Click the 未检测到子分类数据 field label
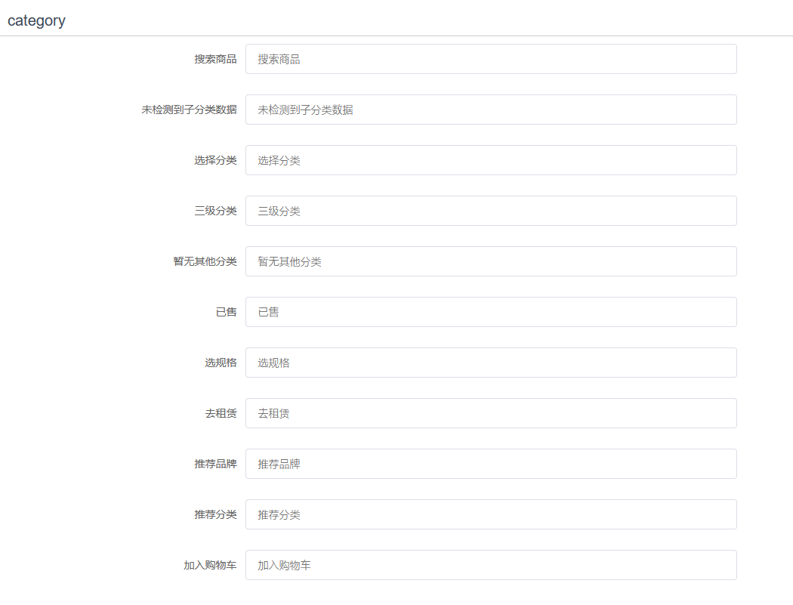793x605 pixels. click(x=189, y=110)
